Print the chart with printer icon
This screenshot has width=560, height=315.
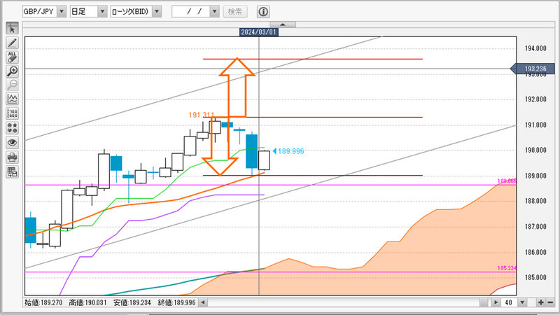[12, 157]
